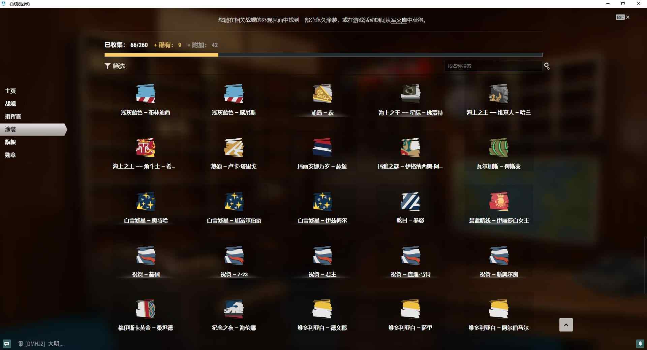Select the 白雪繁星－伊兹梅尔 camouflage
Image resolution: width=647 pixels, height=350 pixels.
coord(322,205)
